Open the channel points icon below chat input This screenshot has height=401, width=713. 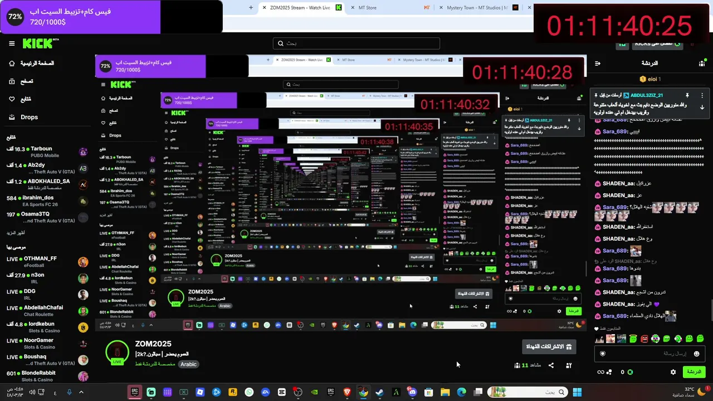click(605, 372)
